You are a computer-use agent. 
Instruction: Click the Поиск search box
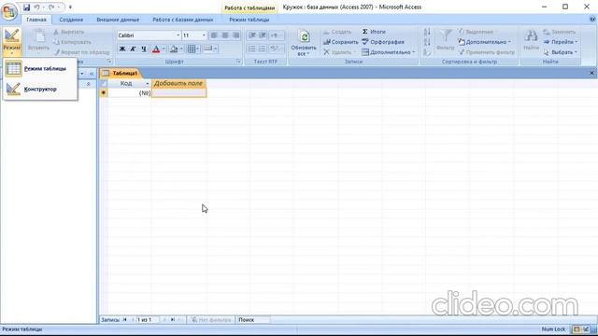(x=253, y=320)
